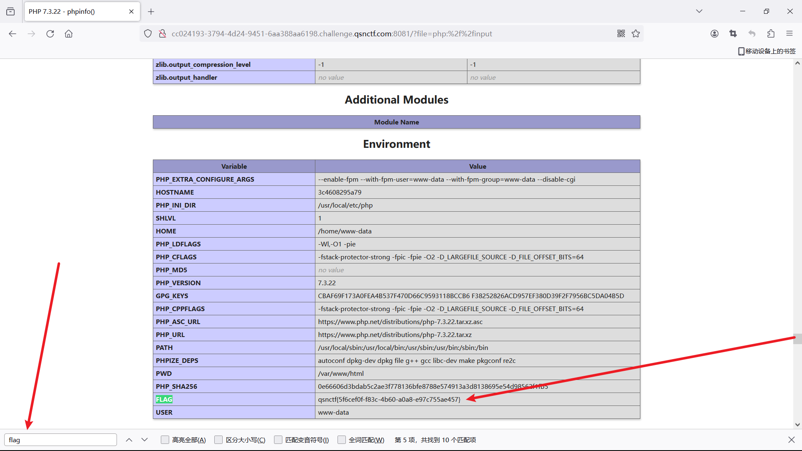Click the find bar search input field
The image size is (802, 451).
(61, 440)
